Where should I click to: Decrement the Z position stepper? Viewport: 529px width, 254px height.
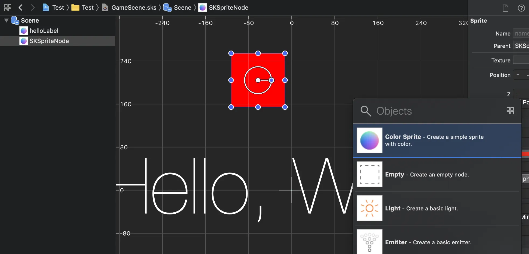[518, 94]
